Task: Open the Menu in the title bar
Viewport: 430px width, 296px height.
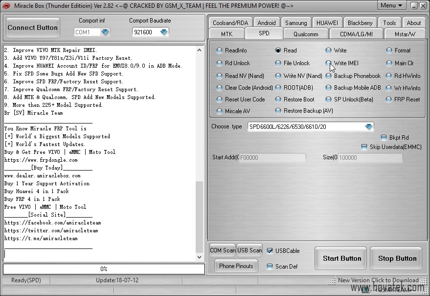Action: tap(391, 5)
